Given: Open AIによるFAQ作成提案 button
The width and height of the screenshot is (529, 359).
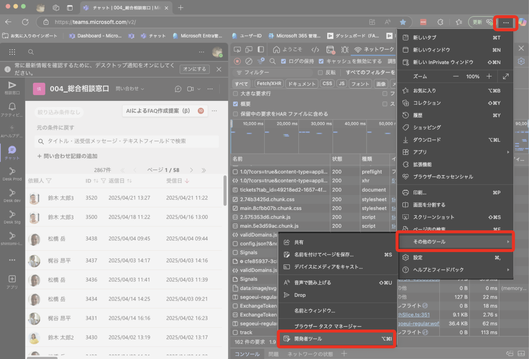Looking at the screenshot, I should tap(165, 111).
